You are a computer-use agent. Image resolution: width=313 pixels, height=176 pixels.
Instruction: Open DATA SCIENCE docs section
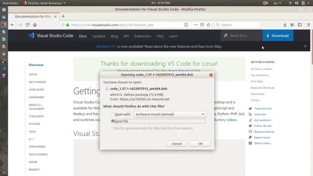pos(38,154)
